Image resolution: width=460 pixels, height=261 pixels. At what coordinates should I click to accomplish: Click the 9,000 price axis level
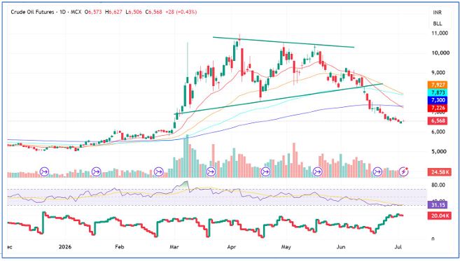[x=438, y=73]
